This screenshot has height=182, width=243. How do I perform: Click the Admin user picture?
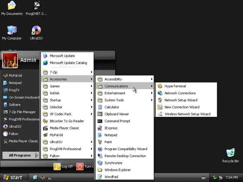pos(10,60)
